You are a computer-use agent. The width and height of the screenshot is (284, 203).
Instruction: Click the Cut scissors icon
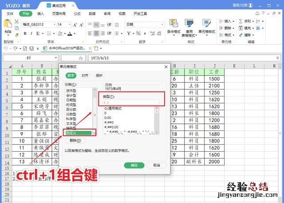tap(17, 22)
